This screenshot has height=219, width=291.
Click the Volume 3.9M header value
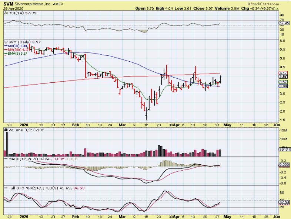[x=227, y=8]
